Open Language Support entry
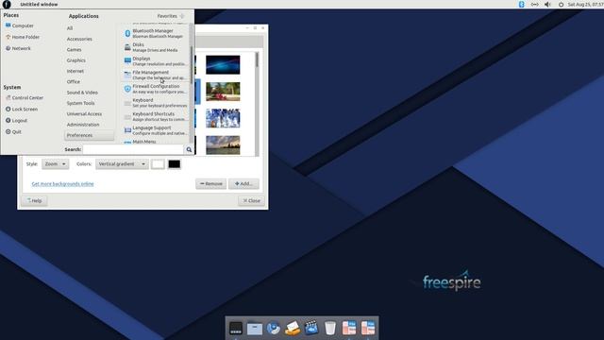 156,130
